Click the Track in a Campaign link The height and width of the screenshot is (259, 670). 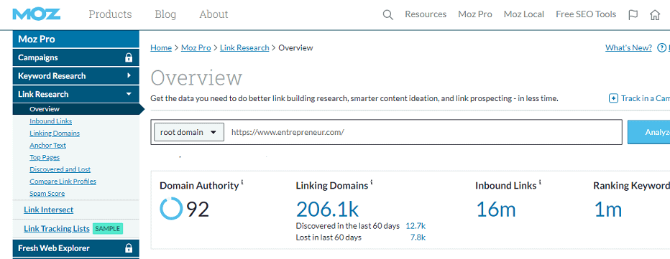click(646, 98)
